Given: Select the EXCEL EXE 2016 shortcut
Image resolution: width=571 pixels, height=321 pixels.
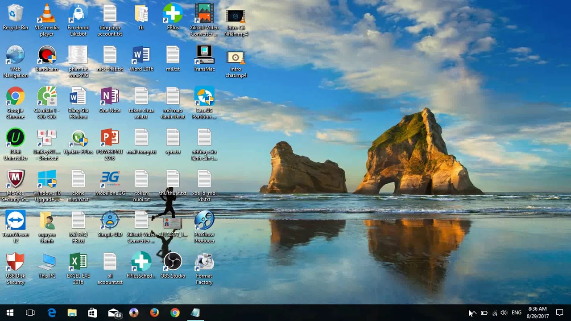Looking at the screenshot, I should tap(78, 269).
